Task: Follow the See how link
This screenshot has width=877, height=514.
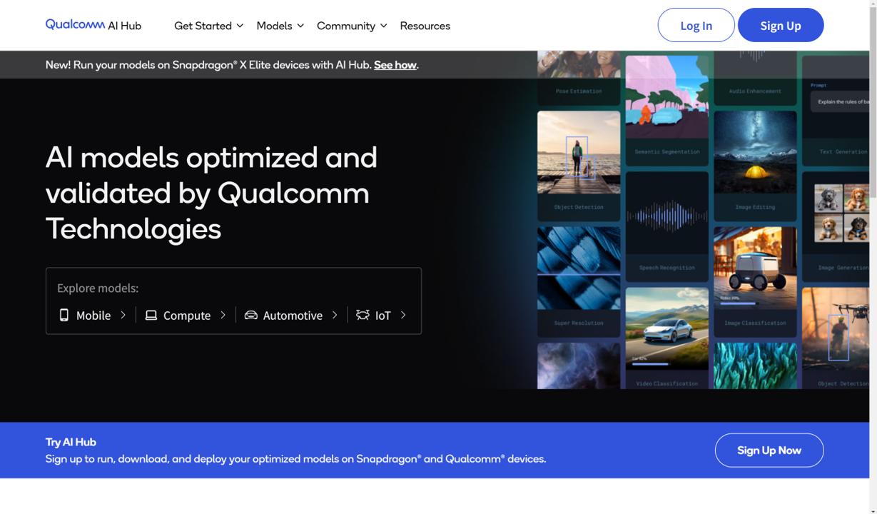Action: pyautogui.click(x=395, y=65)
